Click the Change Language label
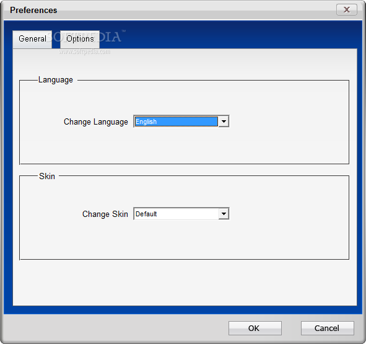Screen dimensions: 366x344 point(96,121)
